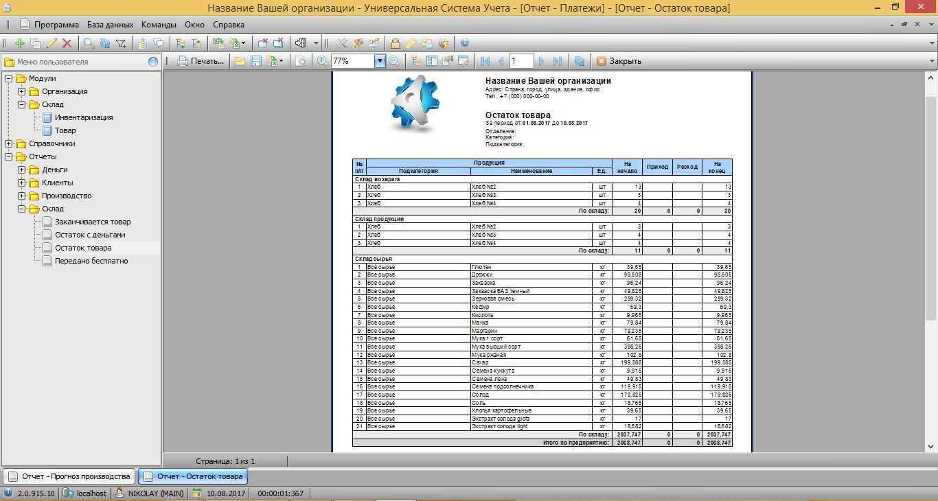Viewport: 938px width, 501px height.
Task: Open the Передано бесплатно report
Action: click(x=91, y=261)
